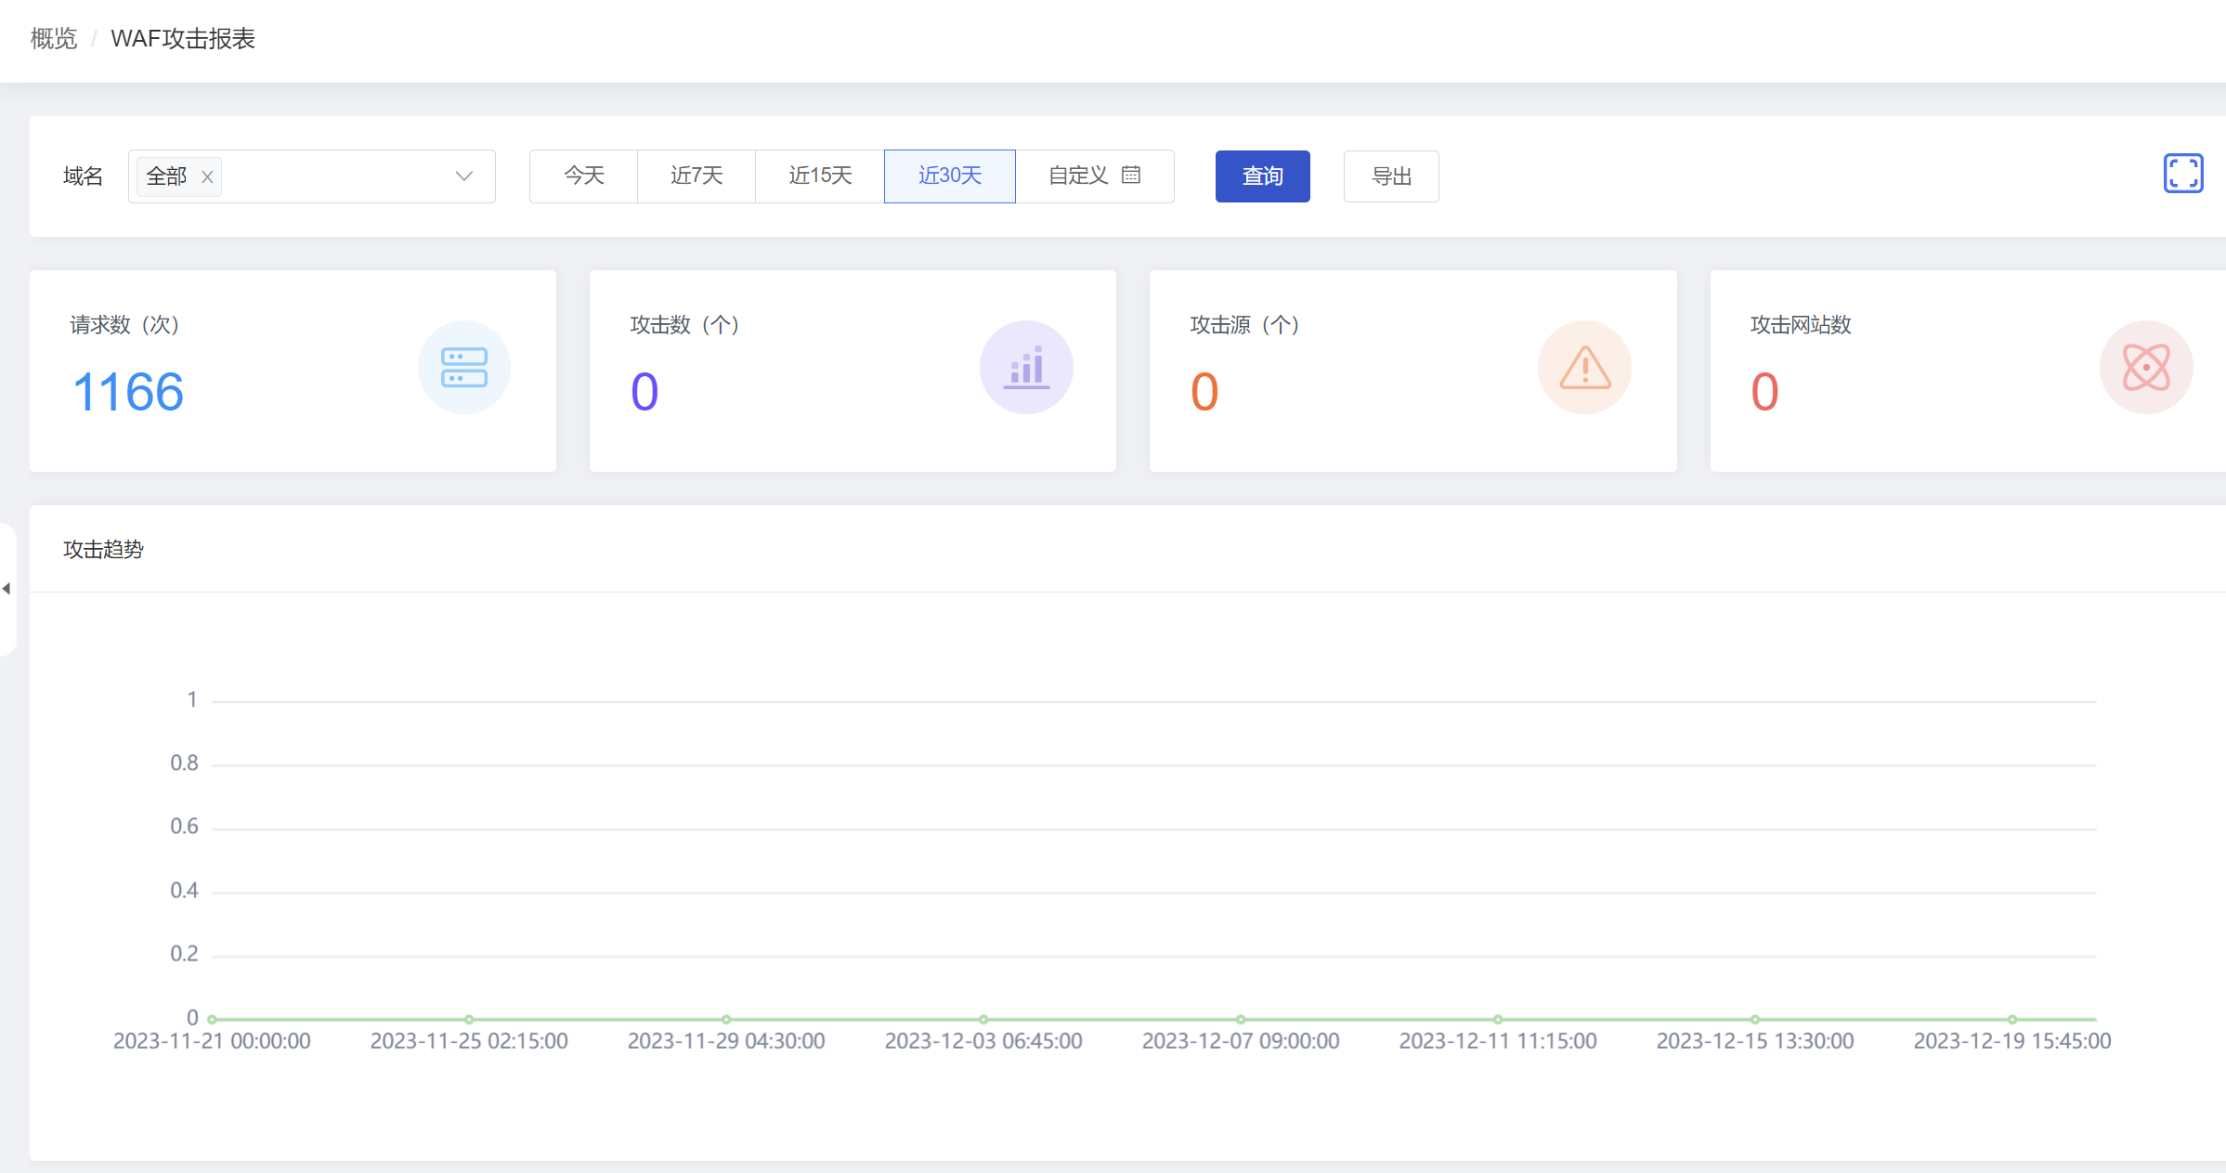The image size is (2226, 1173).
Task: Click chart data point at 2023-12-15 13:30:00
Action: (x=1754, y=1019)
